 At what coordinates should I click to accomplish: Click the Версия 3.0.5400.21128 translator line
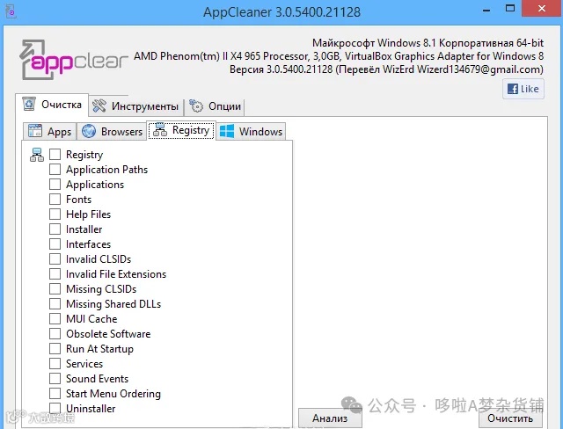[386, 69]
